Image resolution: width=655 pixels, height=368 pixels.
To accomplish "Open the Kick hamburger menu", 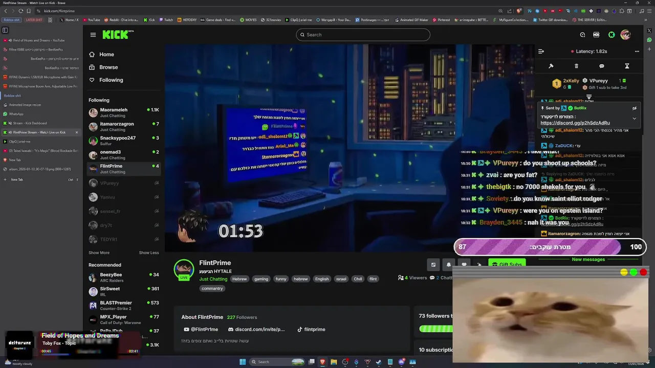I will 93,35.
